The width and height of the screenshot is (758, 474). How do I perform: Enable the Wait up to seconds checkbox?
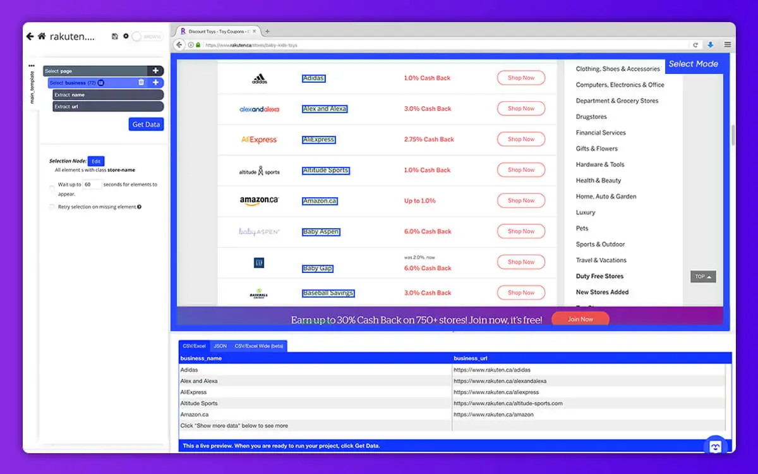coord(52,188)
